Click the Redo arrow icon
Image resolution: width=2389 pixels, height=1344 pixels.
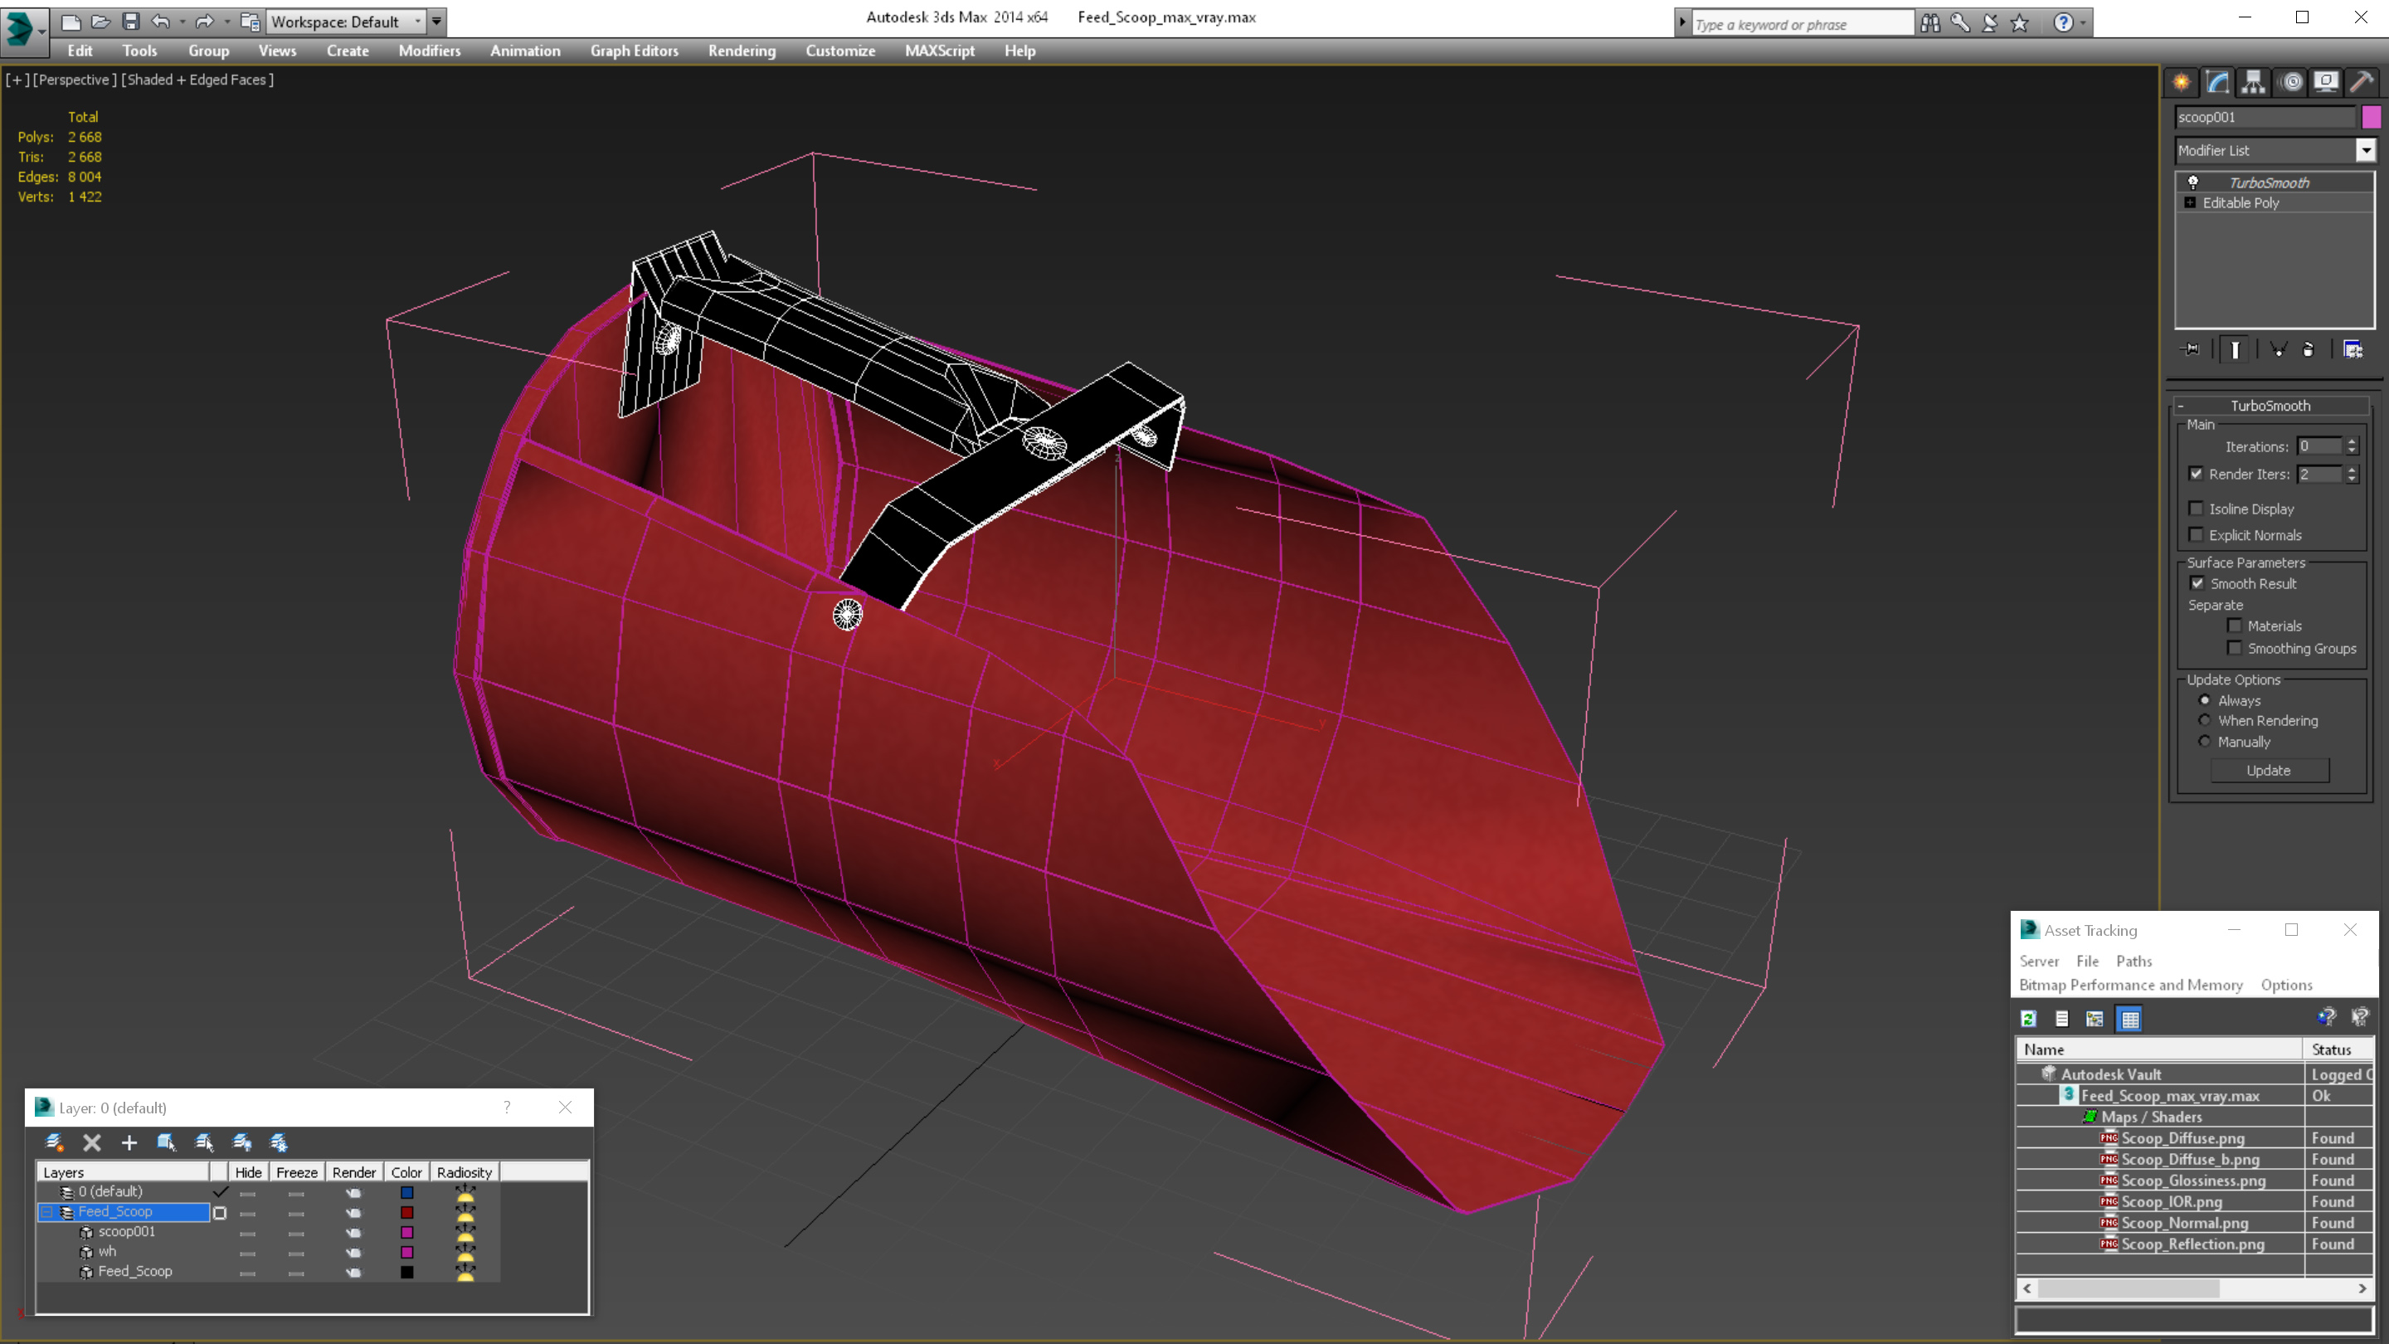204,22
